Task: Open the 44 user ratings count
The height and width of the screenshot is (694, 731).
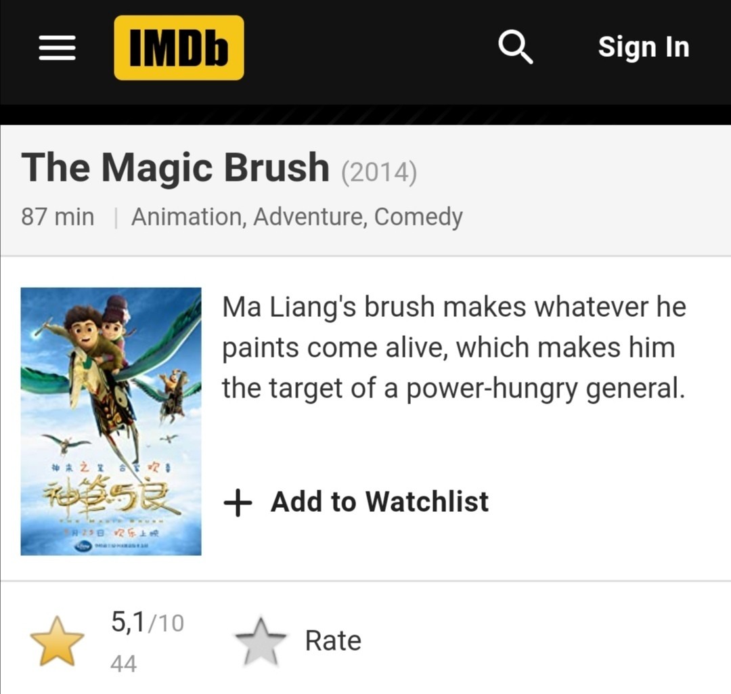Action: click(x=123, y=664)
